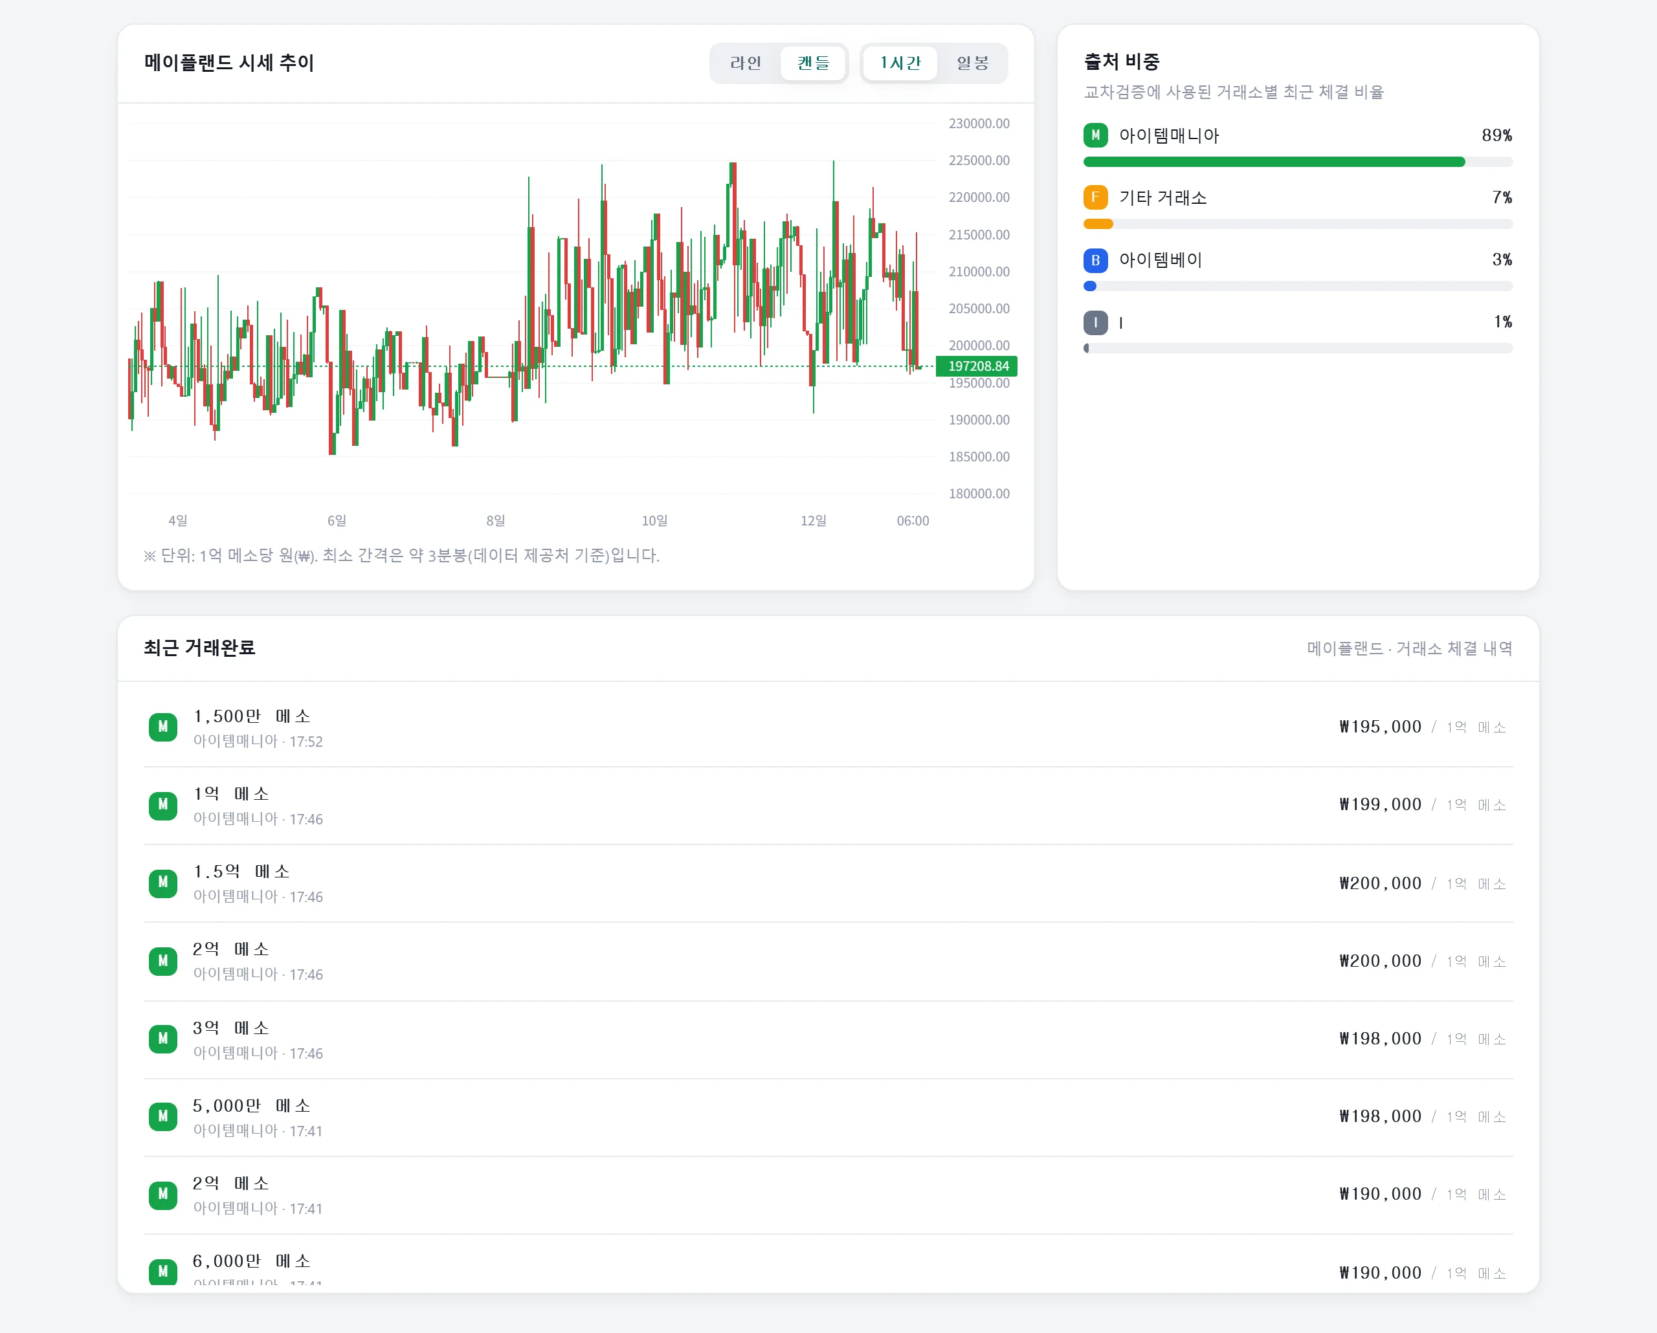Switch chart to 라인 mode

pyautogui.click(x=745, y=63)
